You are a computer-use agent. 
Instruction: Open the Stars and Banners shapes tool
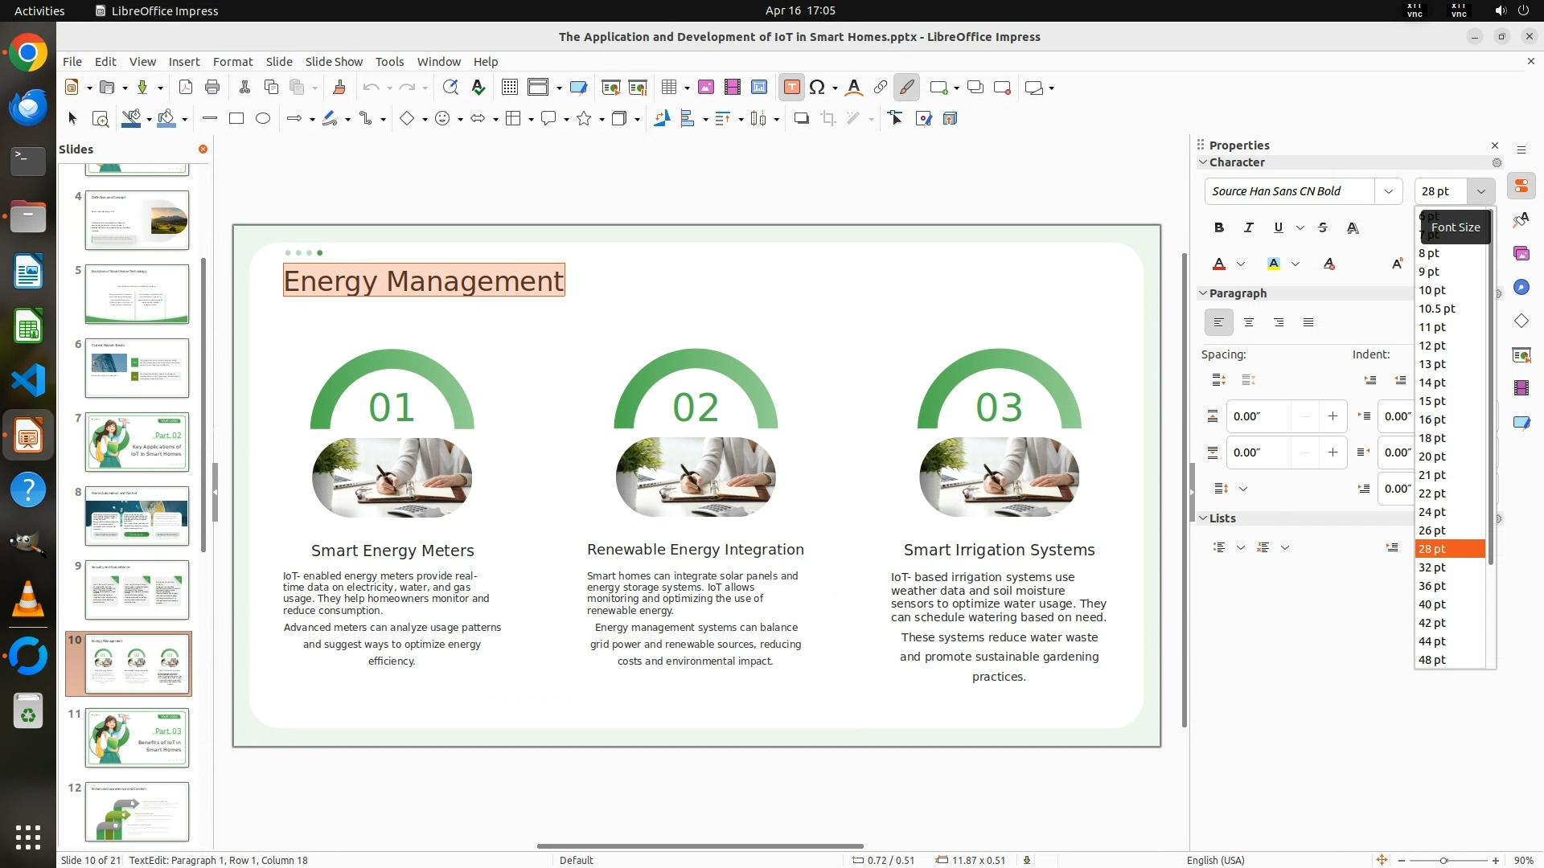[x=585, y=119]
